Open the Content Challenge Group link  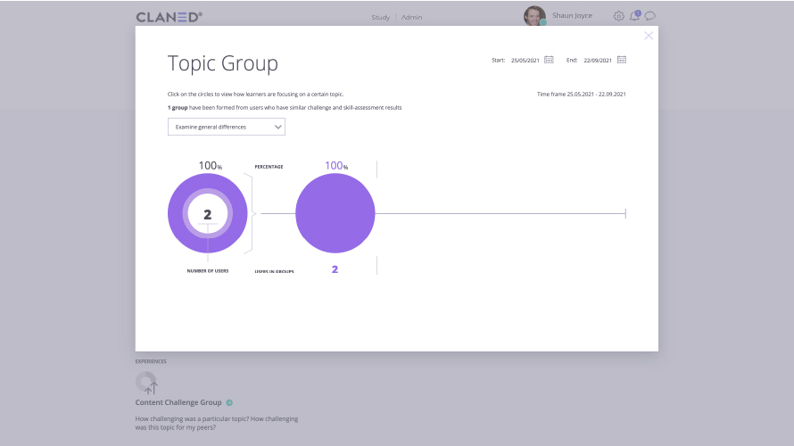178,402
